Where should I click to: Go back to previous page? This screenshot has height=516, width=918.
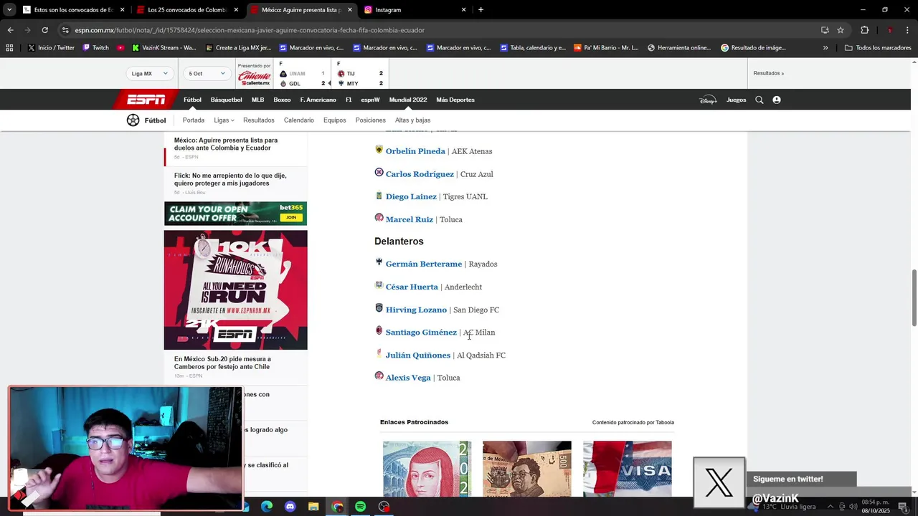[10, 30]
